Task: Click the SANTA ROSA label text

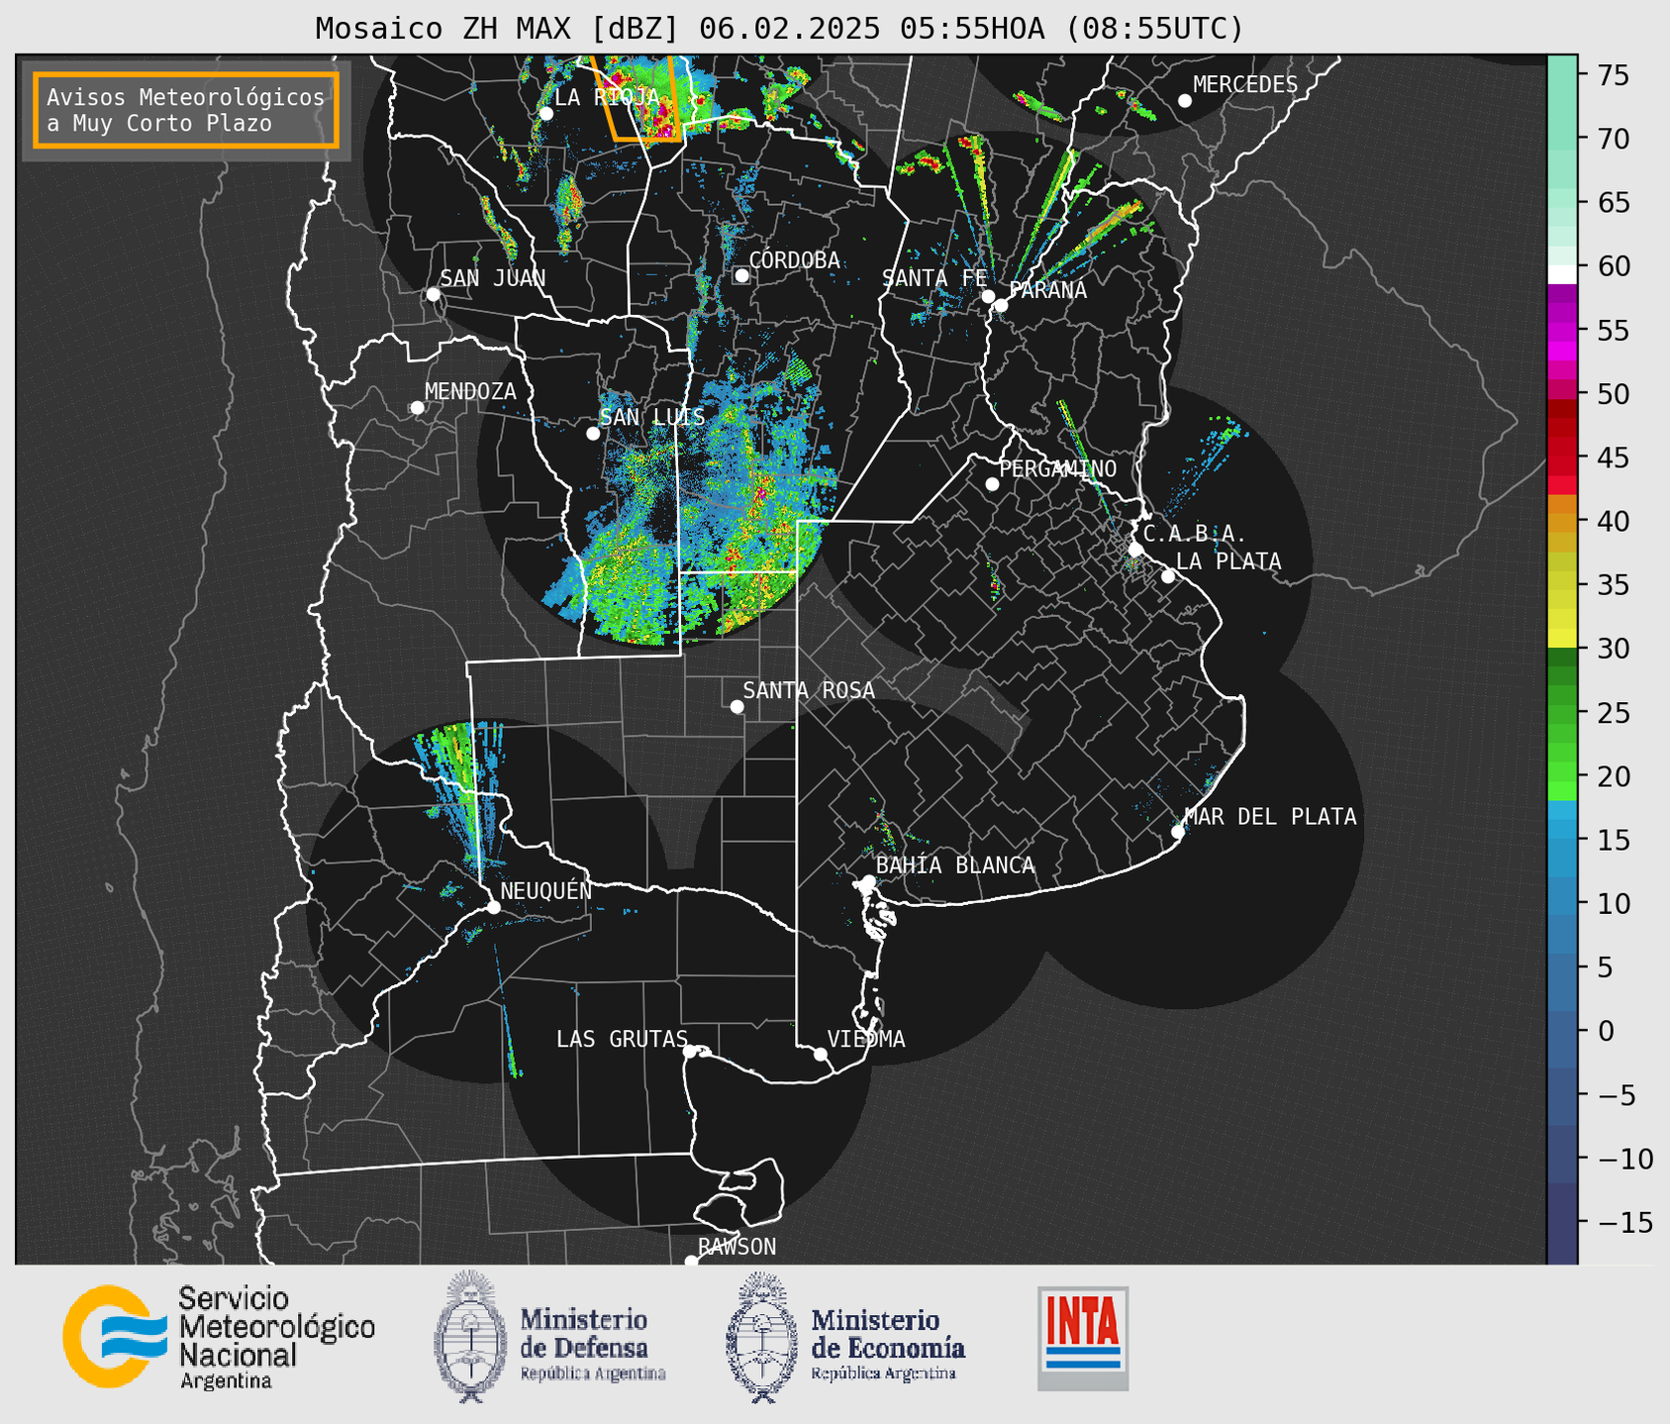Action: pyautogui.click(x=809, y=690)
